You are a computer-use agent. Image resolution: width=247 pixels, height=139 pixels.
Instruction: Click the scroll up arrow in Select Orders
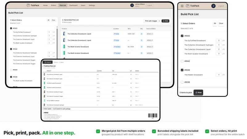57,27
